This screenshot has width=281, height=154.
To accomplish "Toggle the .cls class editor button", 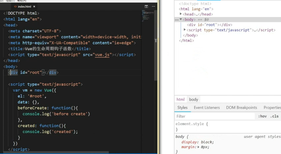I will click(x=274, y=116).
